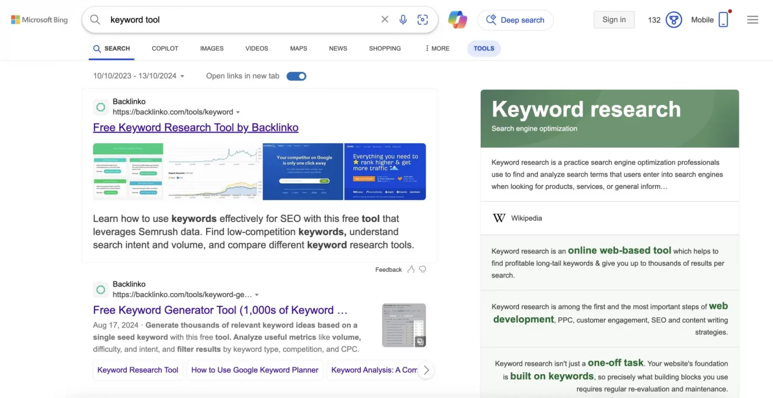Image resolution: width=773 pixels, height=398 pixels.
Task: Expand first Backlinko URL dropdown arrow
Action: pyautogui.click(x=238, y=112)
